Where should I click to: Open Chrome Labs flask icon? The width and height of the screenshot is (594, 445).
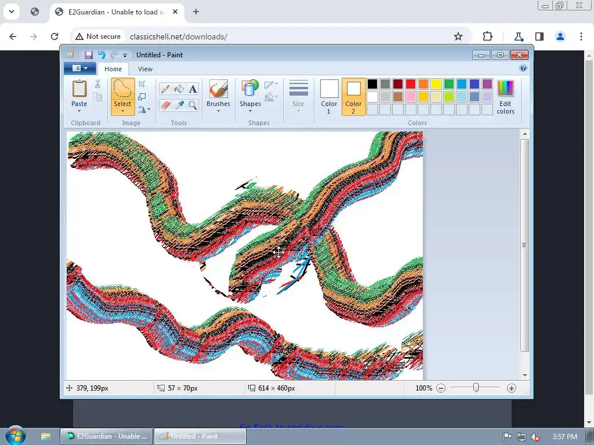518,37
